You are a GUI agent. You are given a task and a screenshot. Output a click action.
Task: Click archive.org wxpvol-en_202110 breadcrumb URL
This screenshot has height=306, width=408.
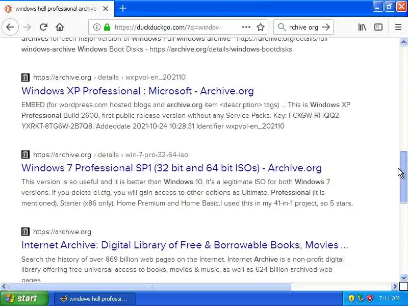point(109,78)
